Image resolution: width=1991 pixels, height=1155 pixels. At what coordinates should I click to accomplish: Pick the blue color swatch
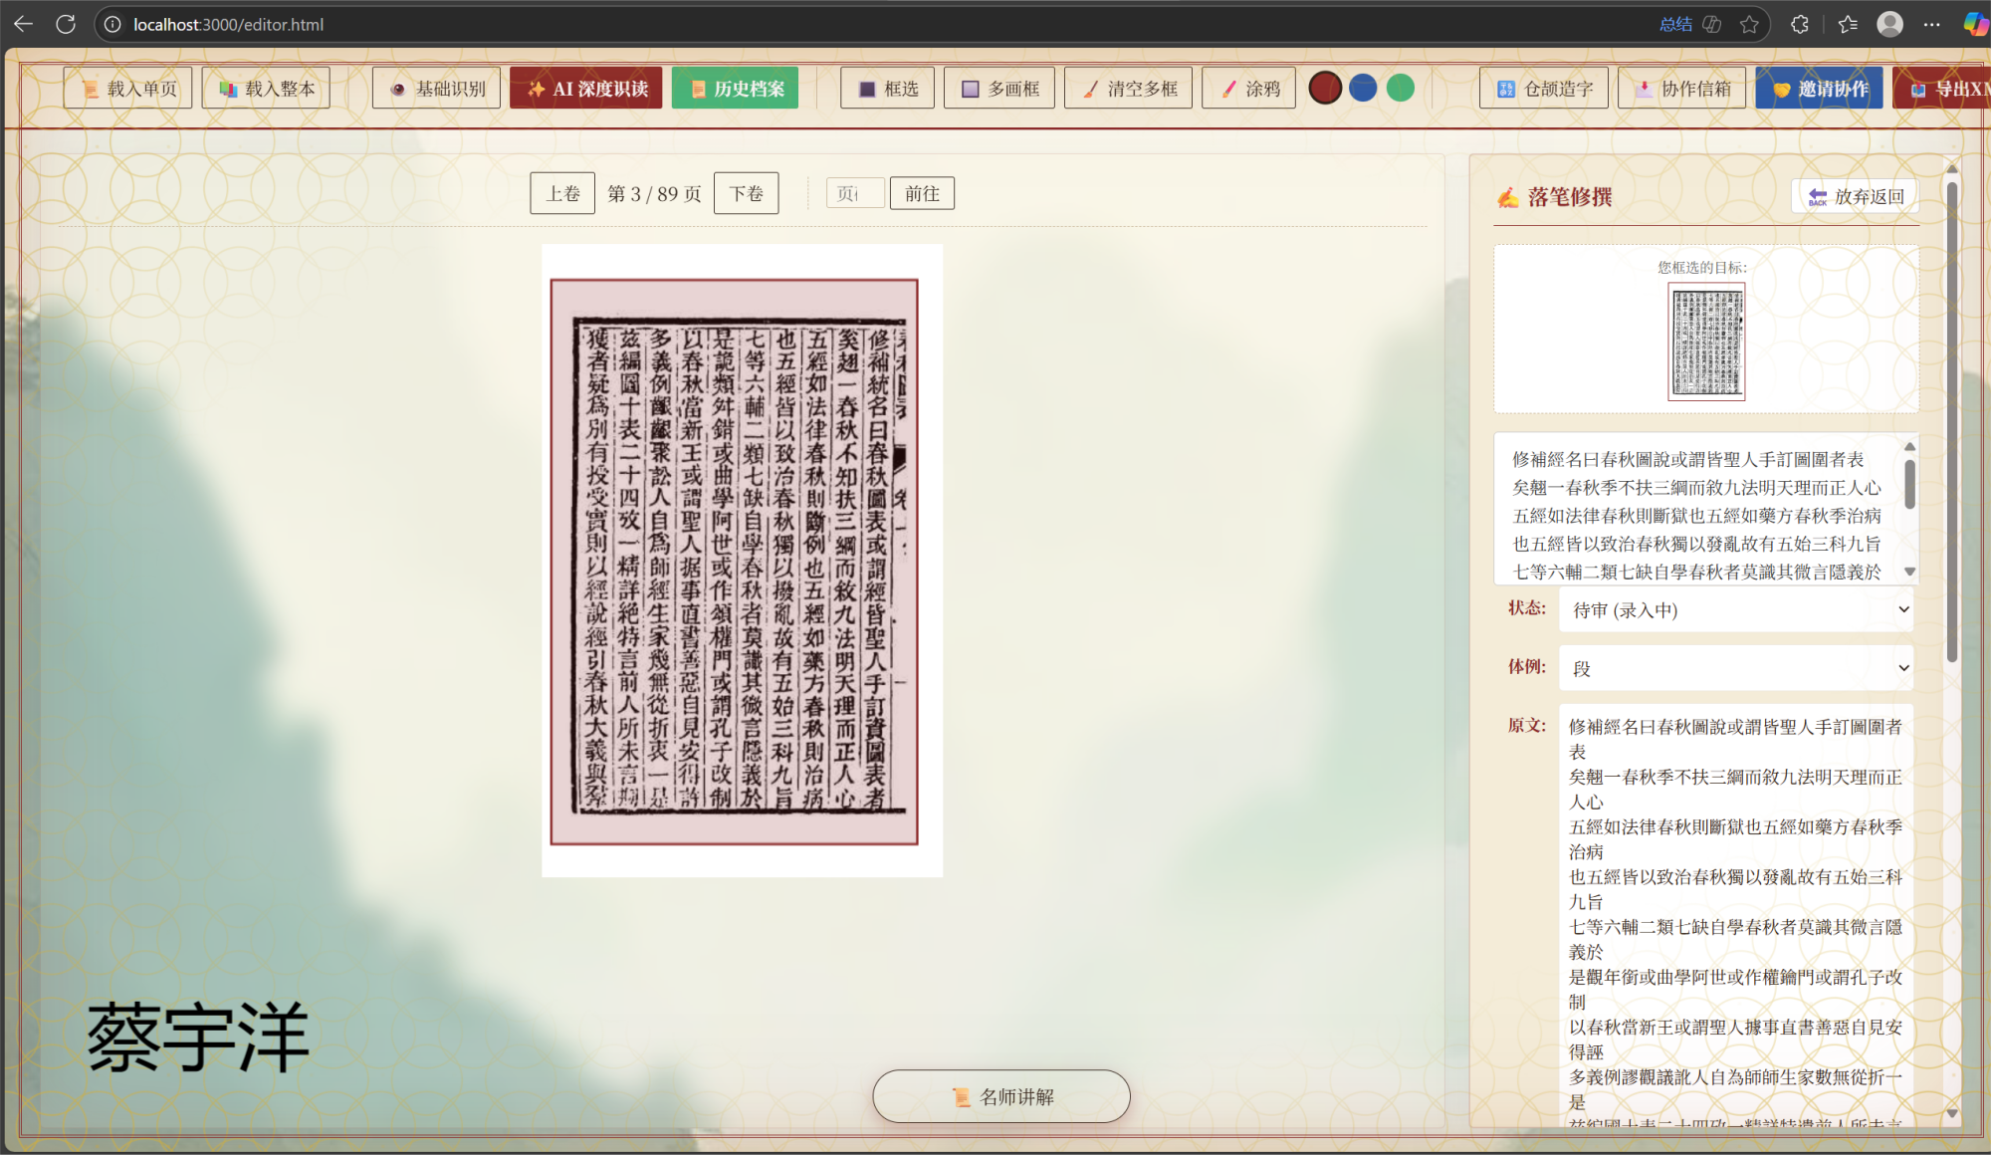(x=1363, y=89)
